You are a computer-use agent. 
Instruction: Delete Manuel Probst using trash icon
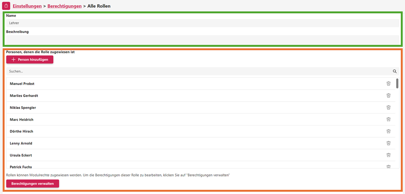[x=389, y=84]
